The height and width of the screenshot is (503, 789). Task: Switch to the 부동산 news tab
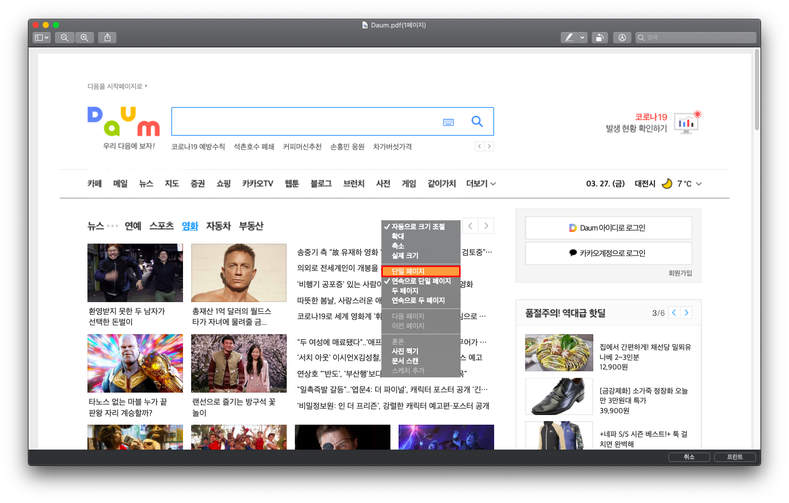pos(251,226)
